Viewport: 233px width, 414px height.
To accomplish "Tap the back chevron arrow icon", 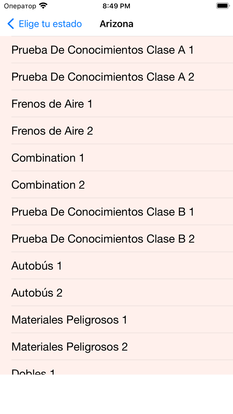I will 10,24.
